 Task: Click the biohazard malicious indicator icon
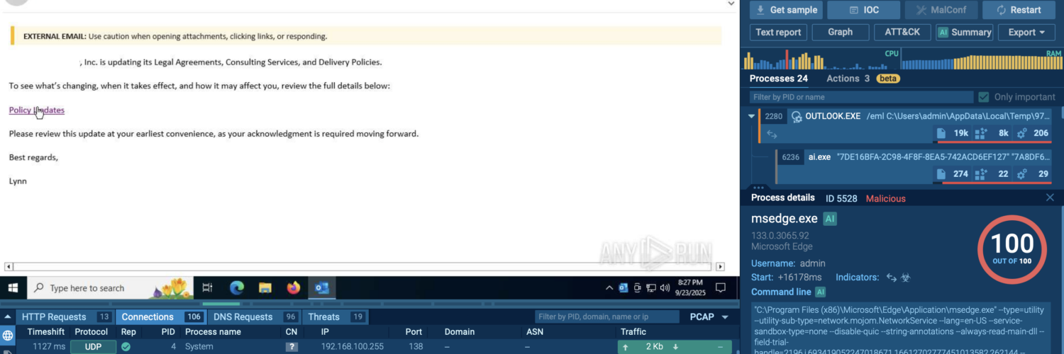[x=906, y=278]
